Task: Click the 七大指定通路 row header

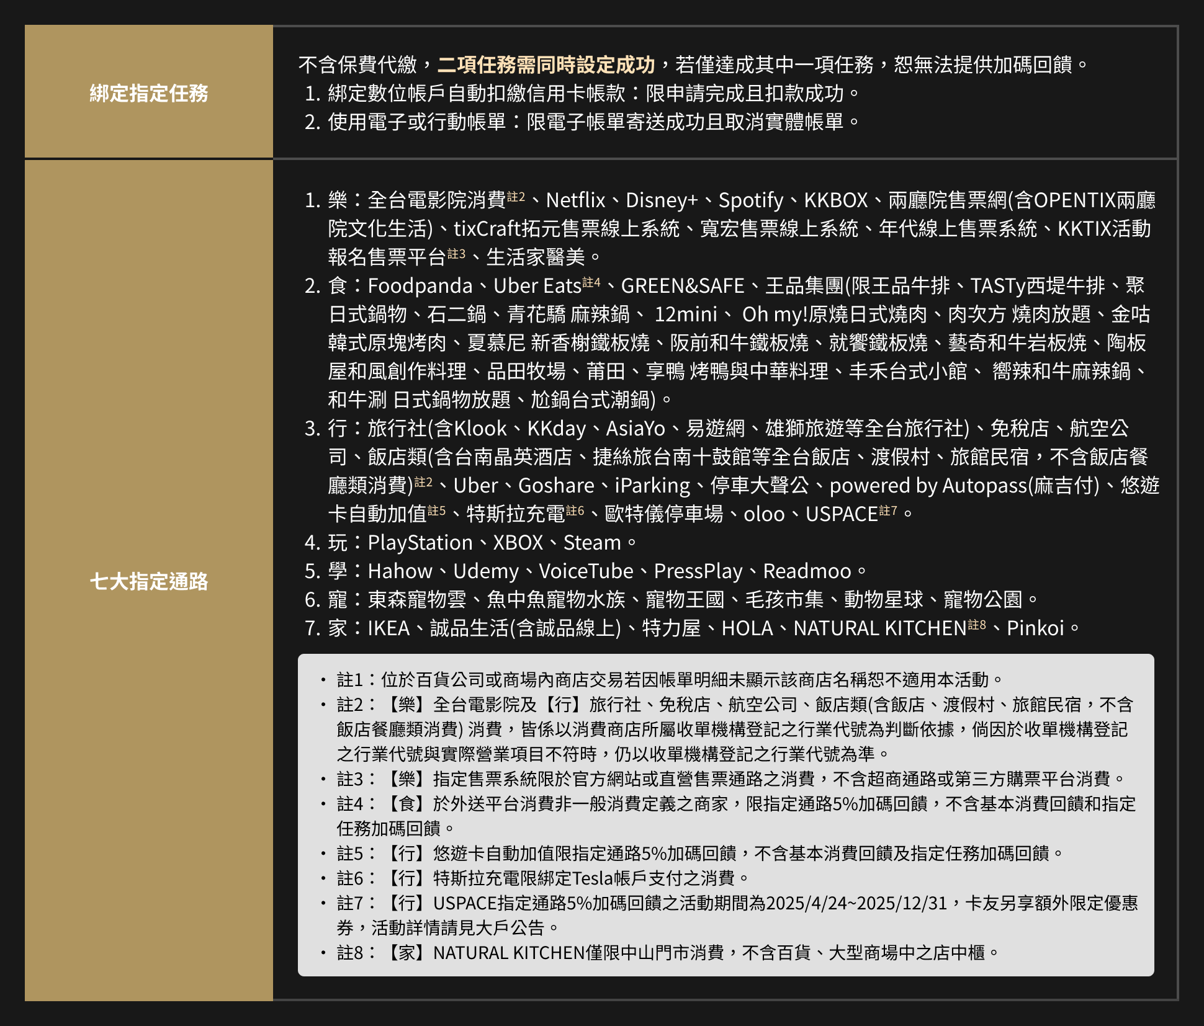Action: point(149,581)
